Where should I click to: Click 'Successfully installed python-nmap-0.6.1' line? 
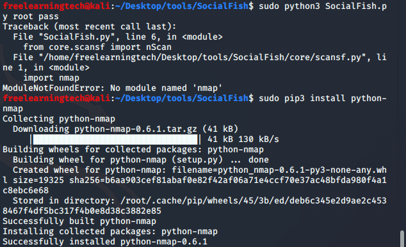tap(105, 242)
